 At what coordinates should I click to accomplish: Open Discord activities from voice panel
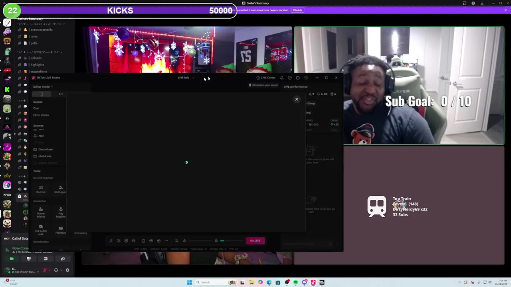(46, 259)
